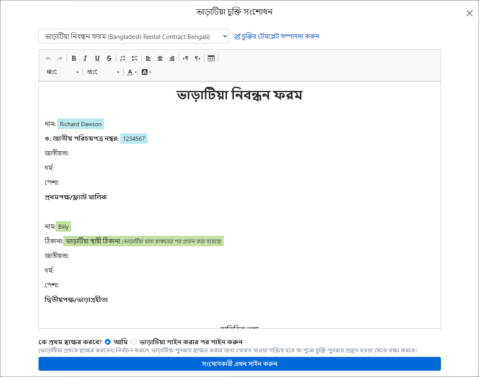Click the 1234567 ID number field

tap(134, 139)
